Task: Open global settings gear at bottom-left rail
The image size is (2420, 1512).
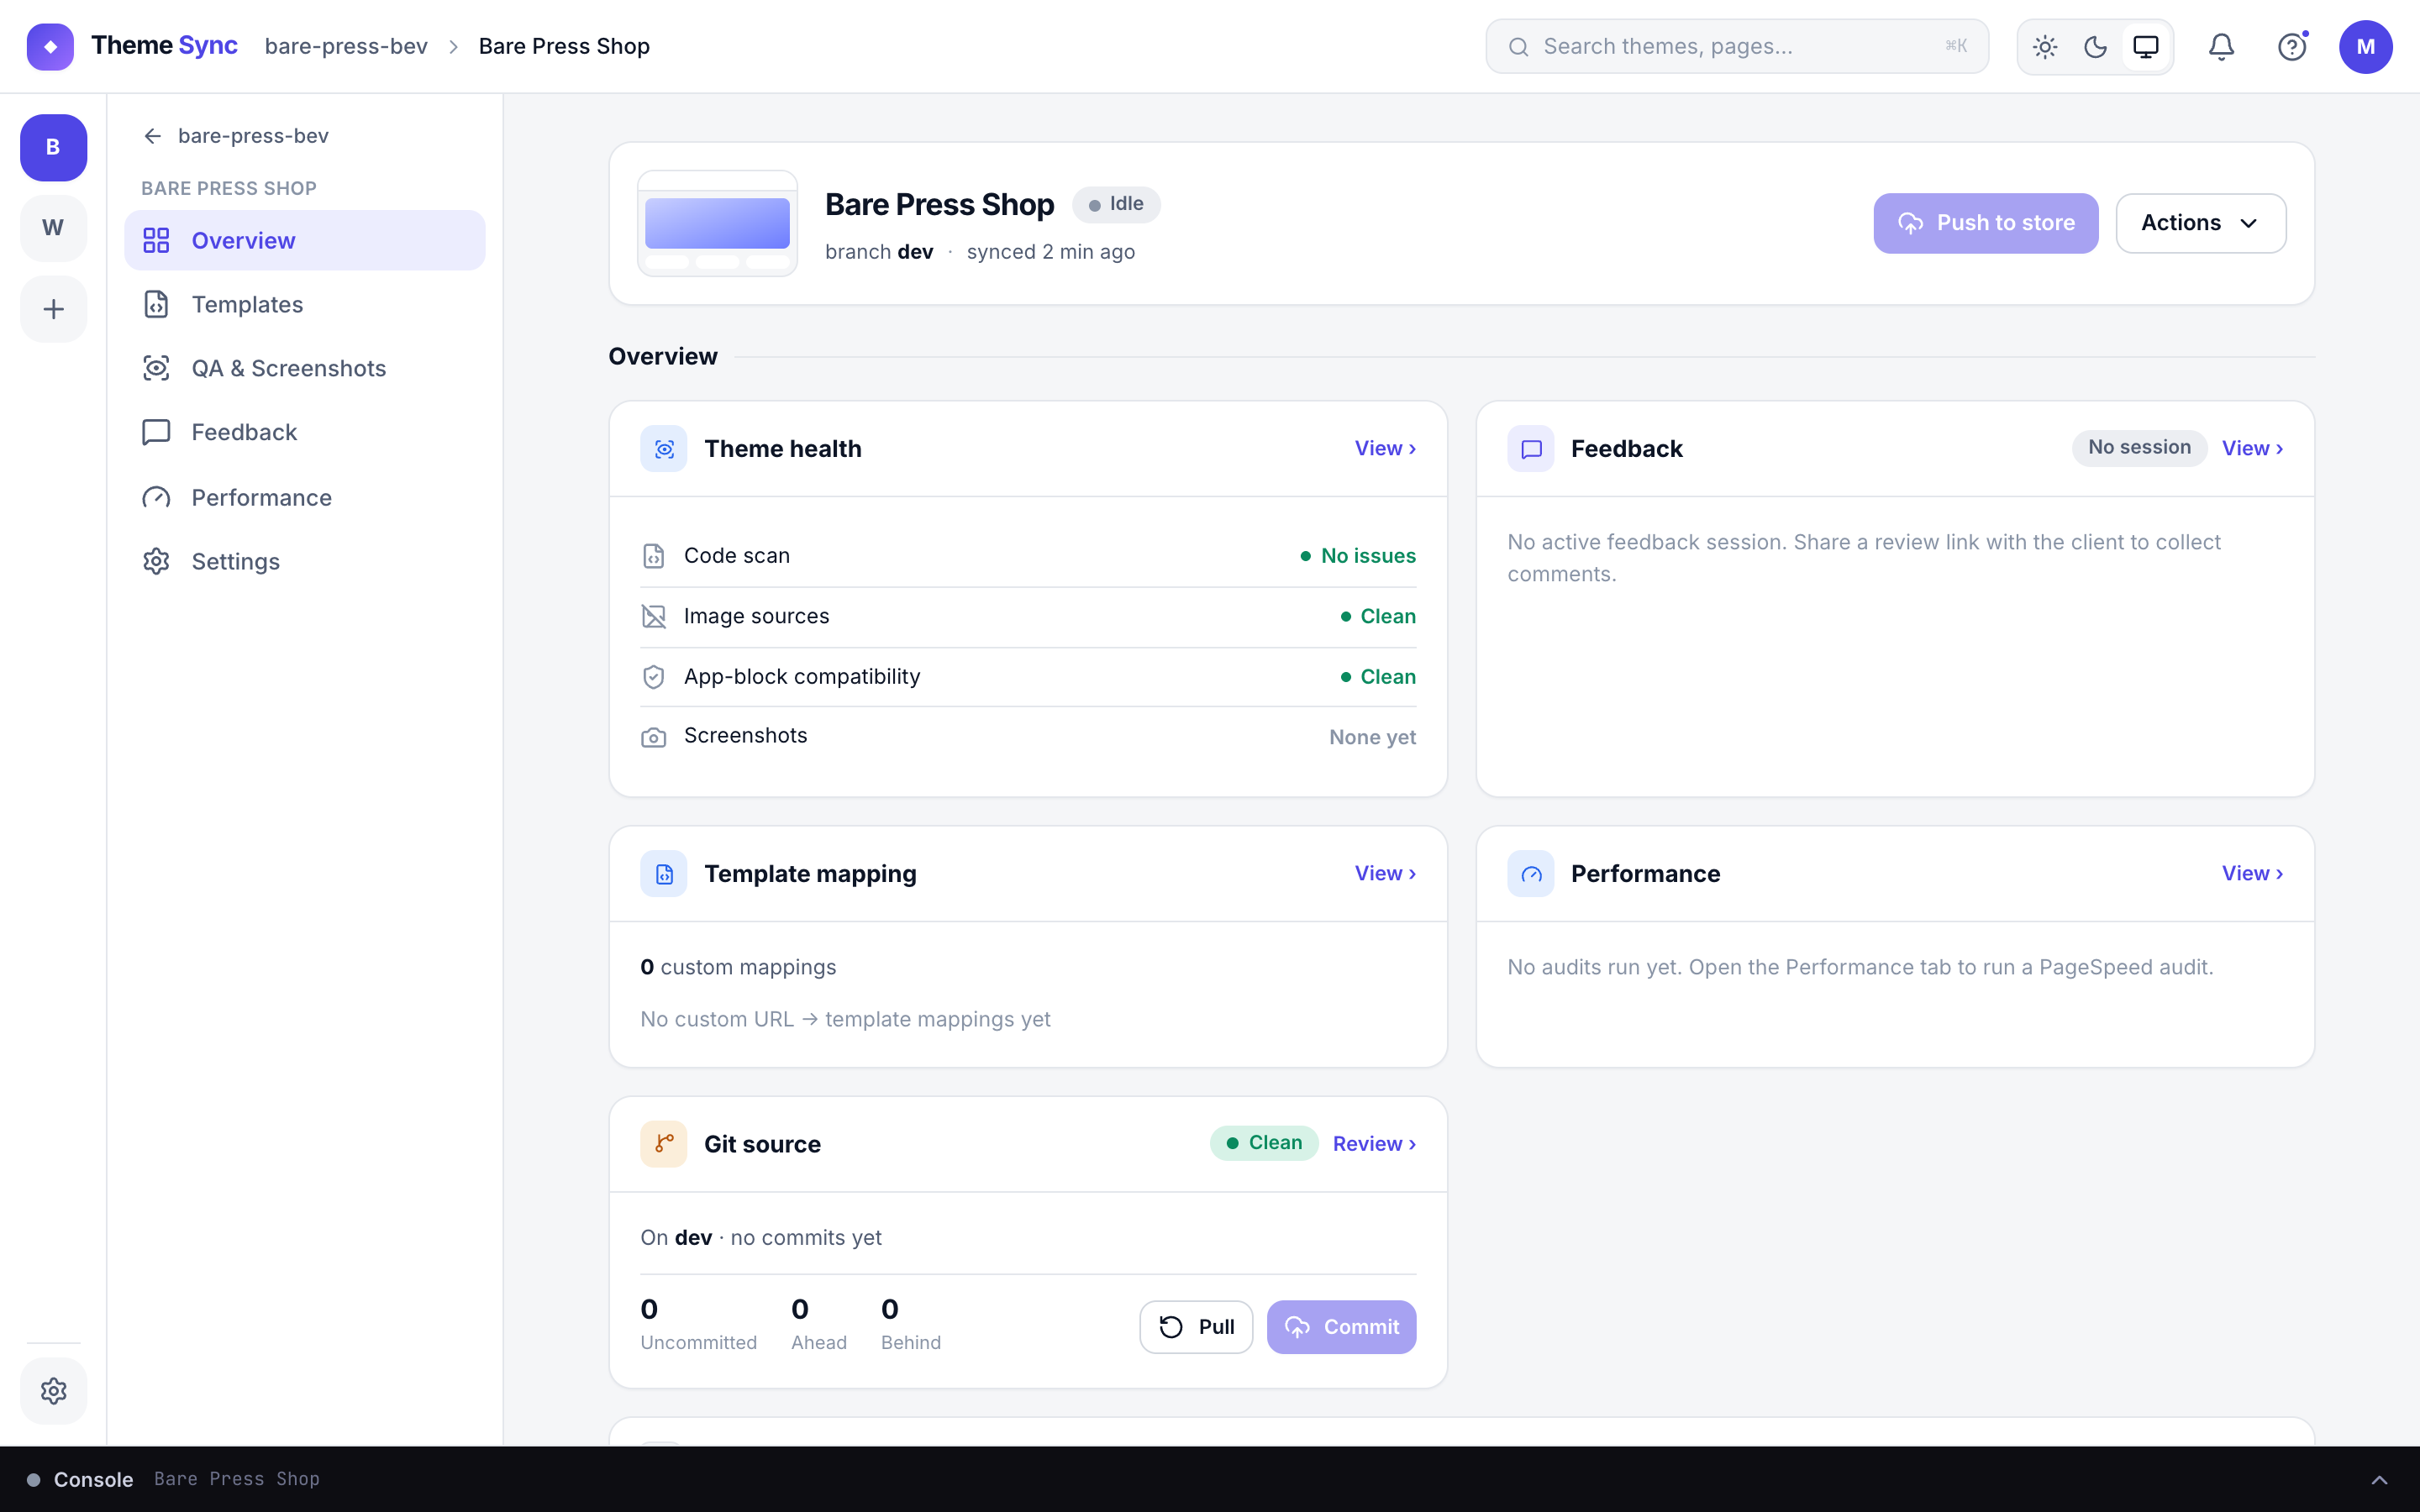Action: (53, 1390)
